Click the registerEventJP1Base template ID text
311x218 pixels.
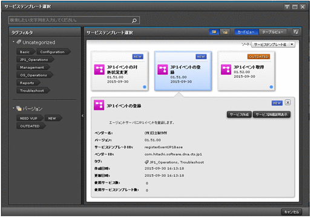pyautogui.click(x=163, y=147)
